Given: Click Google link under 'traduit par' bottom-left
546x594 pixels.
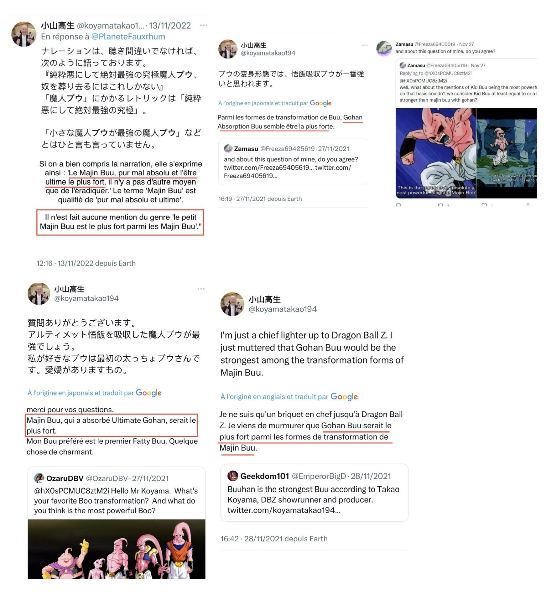Looking at the screenshot, I should (x=148, y=393).
